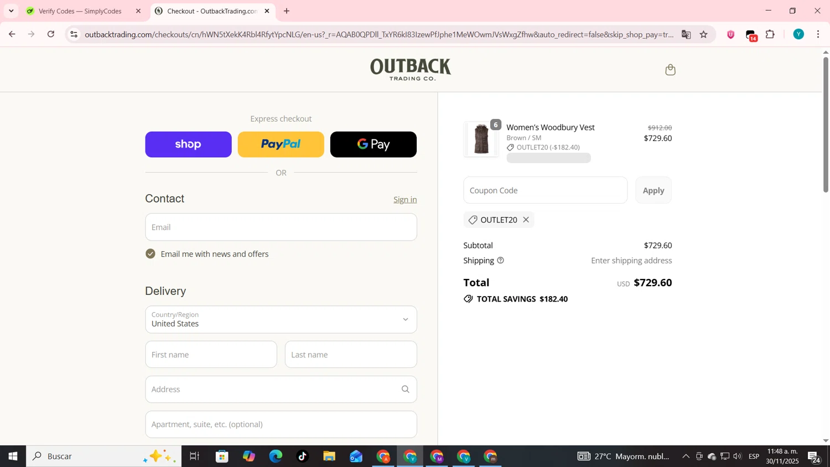Focus the Address field

[281, 390]
